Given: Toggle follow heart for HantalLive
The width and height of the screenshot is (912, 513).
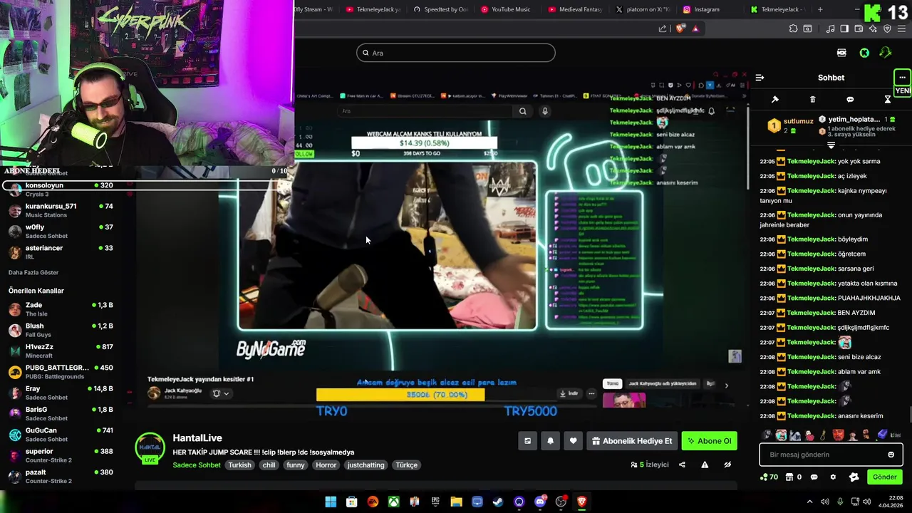Looking at the screenshot, I should tap(573, 441).
